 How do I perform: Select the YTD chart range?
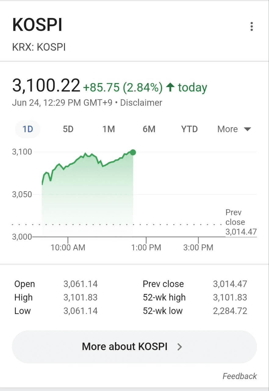pos(189,129)
